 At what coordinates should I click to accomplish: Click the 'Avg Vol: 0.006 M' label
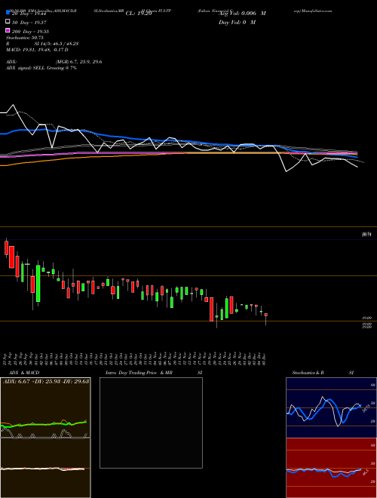tap(242, 14)
